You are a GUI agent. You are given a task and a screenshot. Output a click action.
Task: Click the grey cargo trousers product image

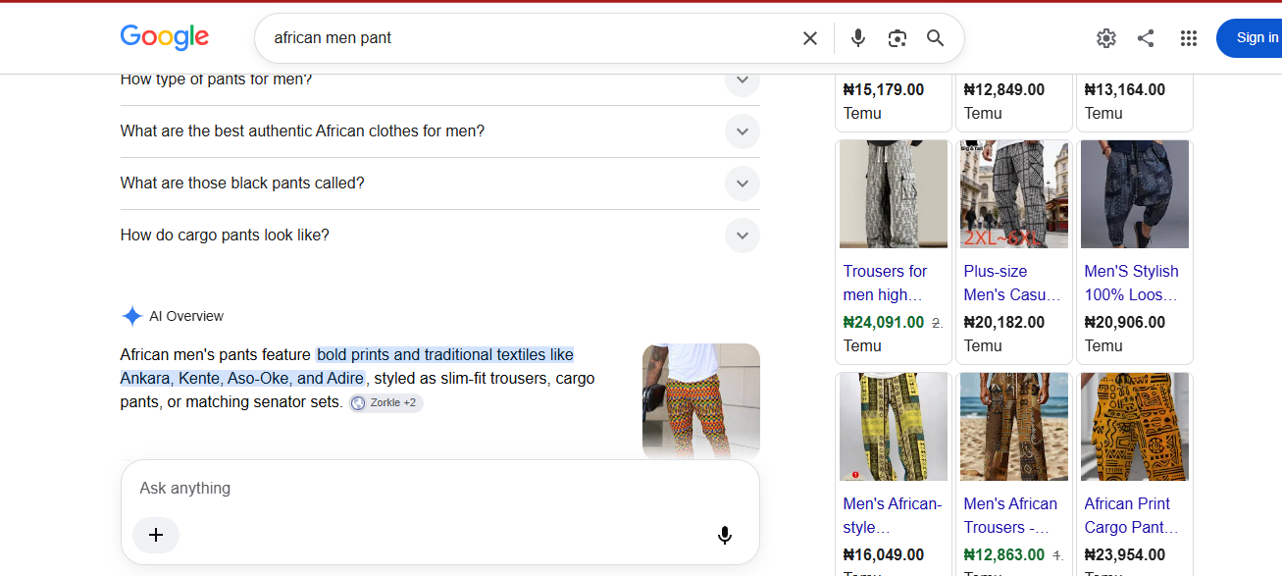(x=894, y=194)
